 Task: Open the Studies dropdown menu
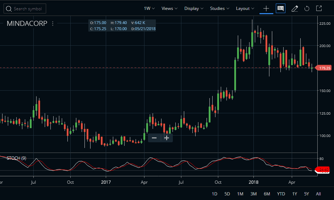coord(220,8)
